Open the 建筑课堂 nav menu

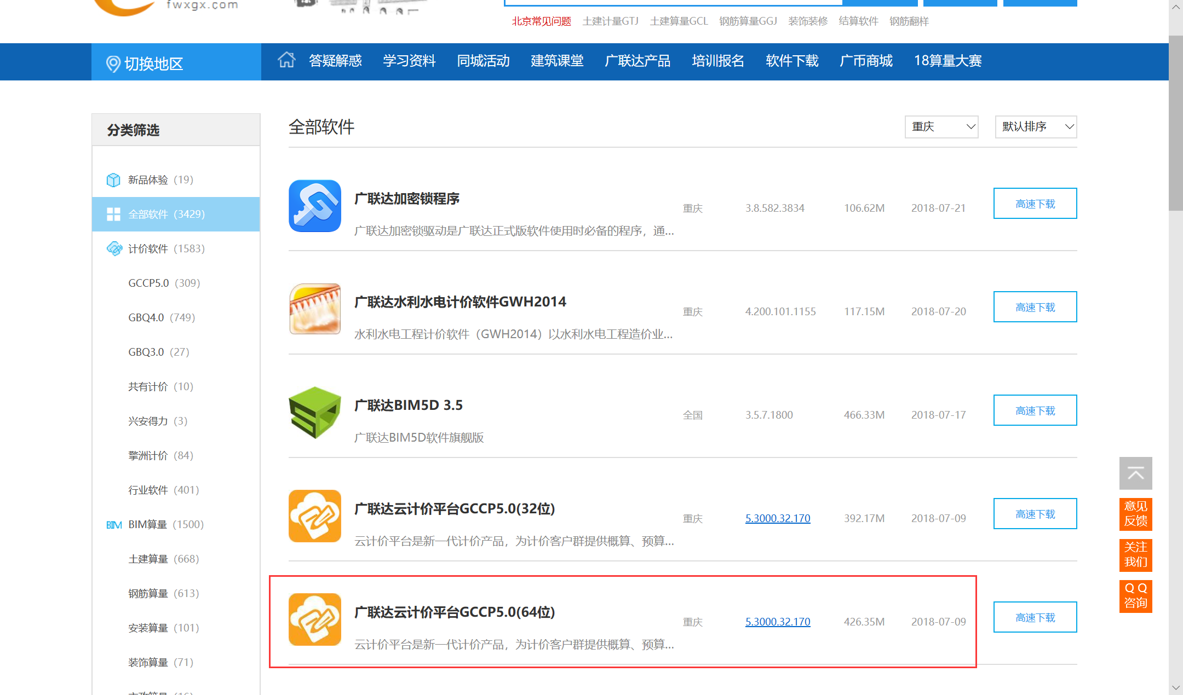pos(557,61)
